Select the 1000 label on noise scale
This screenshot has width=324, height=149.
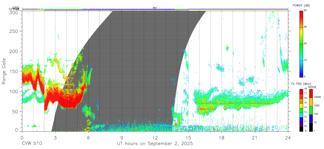pos(317,105)
